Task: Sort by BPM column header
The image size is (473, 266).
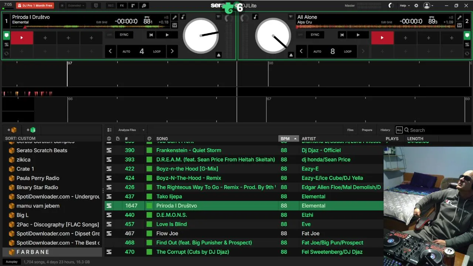Action: coord(288,139)
